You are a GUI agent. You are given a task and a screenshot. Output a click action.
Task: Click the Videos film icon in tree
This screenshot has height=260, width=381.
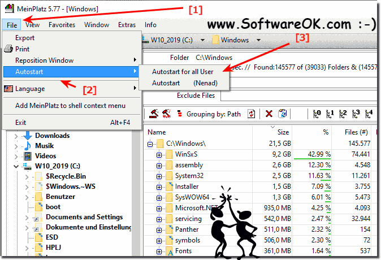point(28,156)
